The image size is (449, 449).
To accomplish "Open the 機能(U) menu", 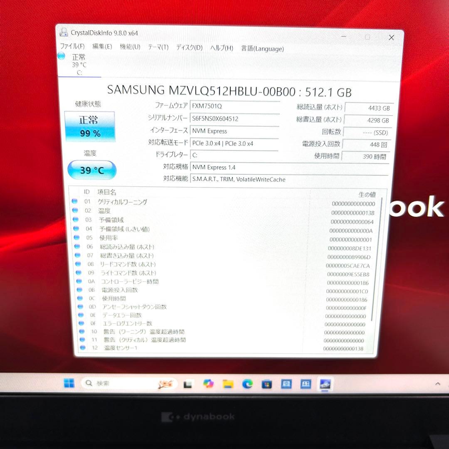I will [130, 47].
